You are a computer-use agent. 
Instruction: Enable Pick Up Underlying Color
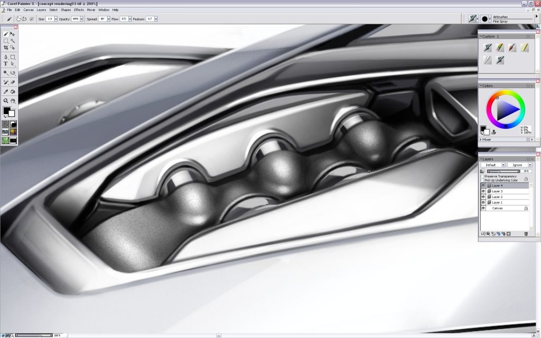[x=482, y=180]
